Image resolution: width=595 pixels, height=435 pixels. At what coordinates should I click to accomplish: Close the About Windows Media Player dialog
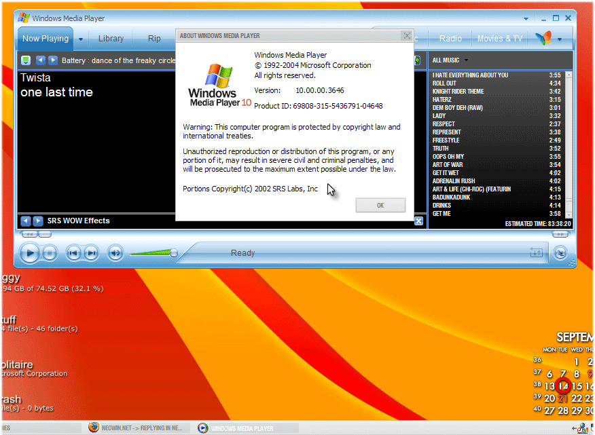(x=407, y=36)
